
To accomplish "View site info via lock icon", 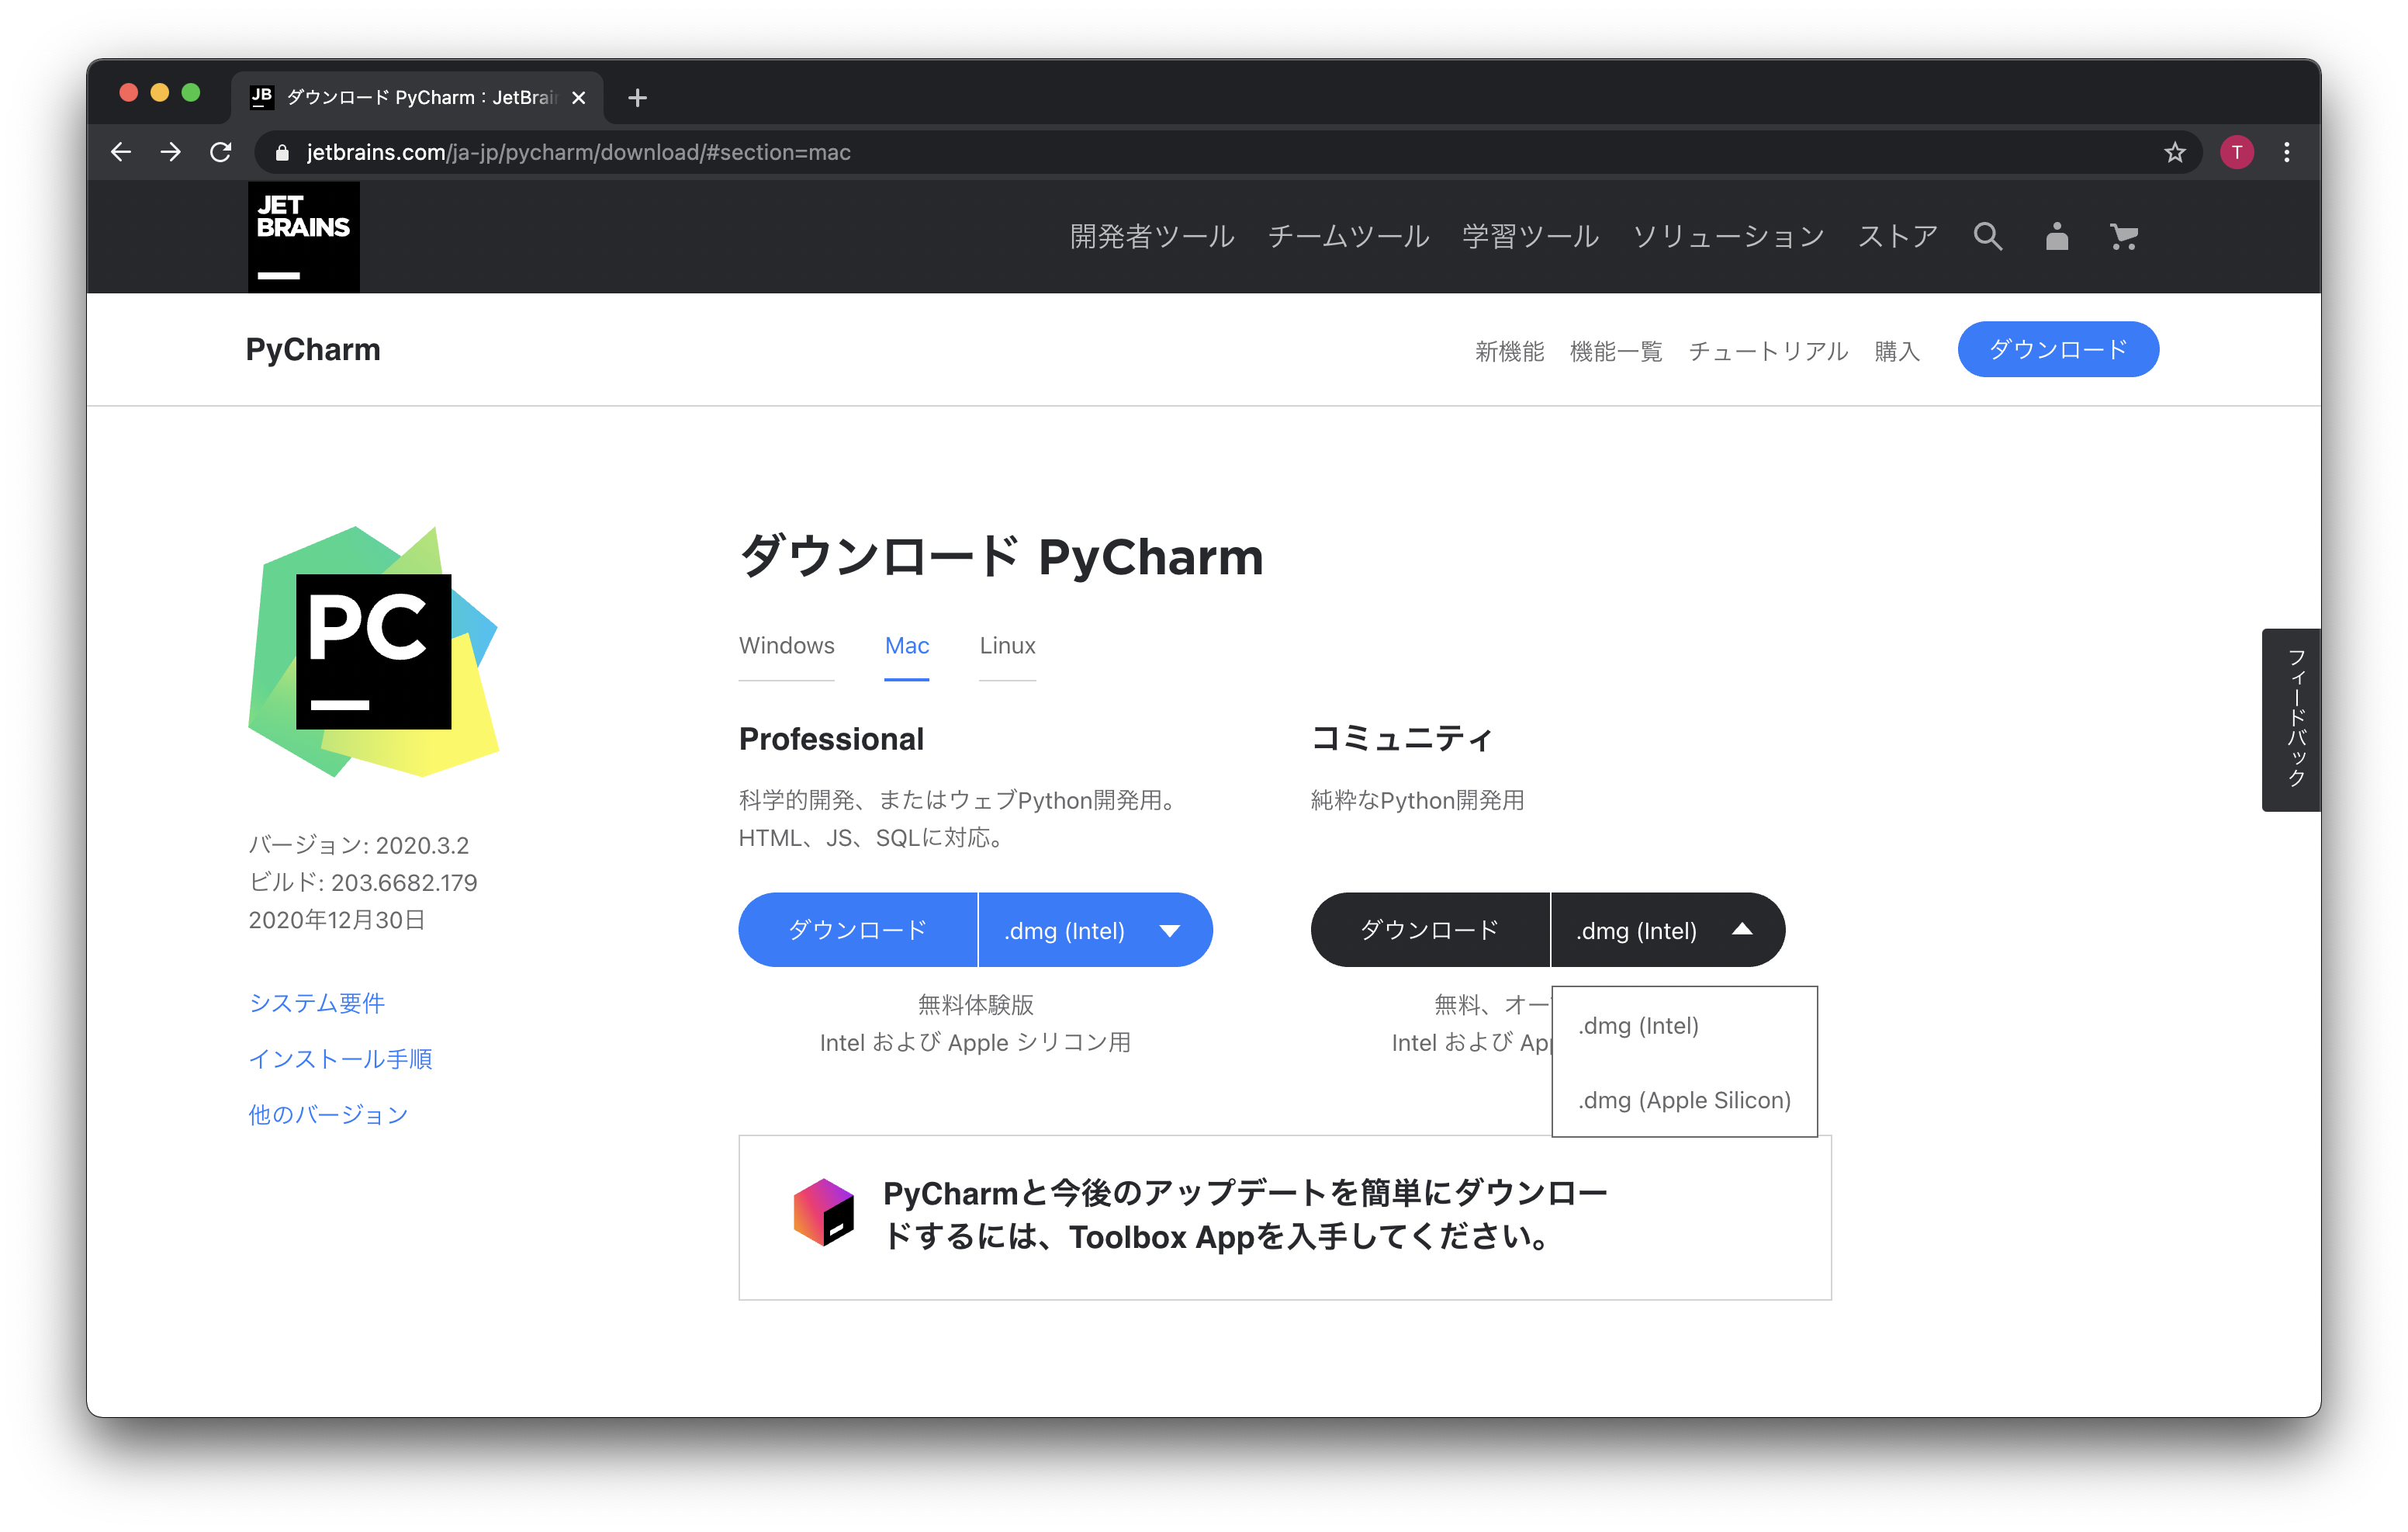I will 282,152.
